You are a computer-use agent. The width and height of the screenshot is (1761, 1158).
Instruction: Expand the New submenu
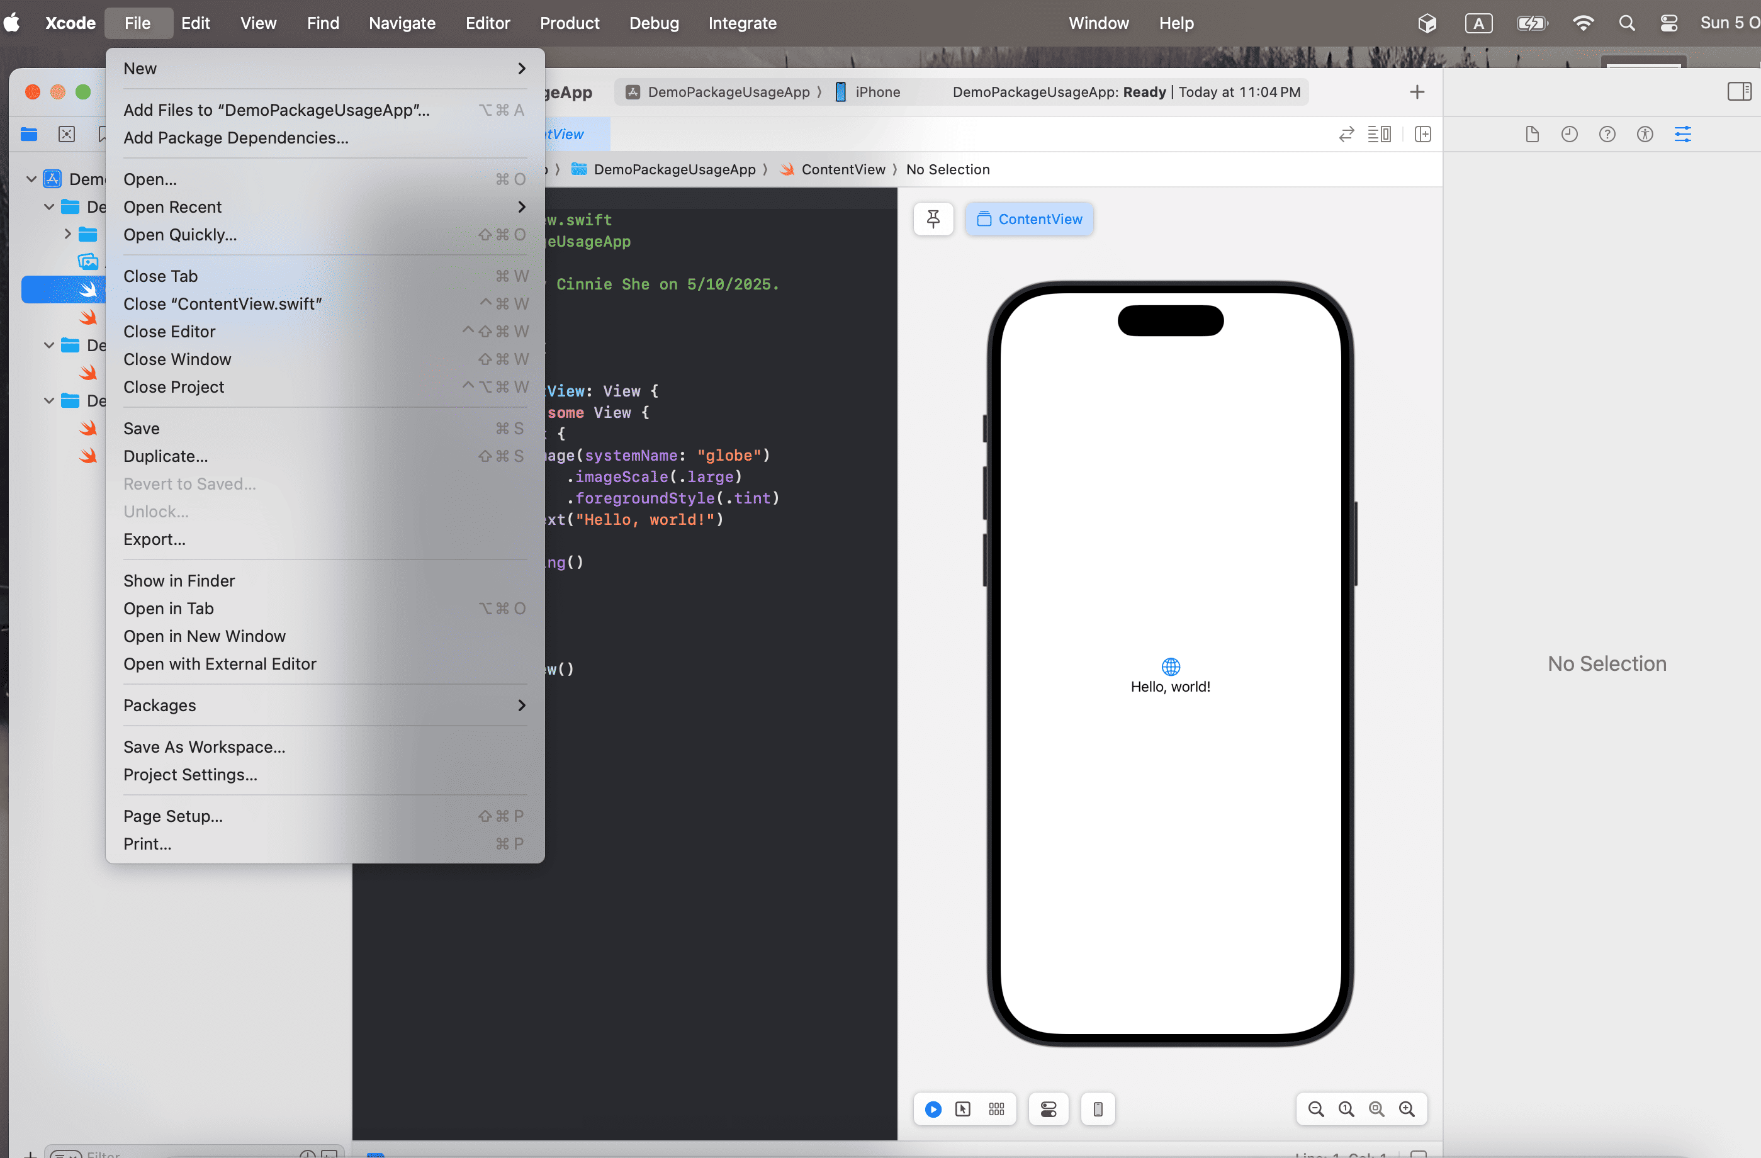[x=140, y=68]
